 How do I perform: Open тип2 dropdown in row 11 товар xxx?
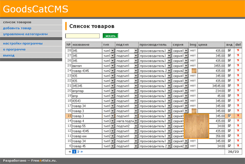tap(109, 136)
